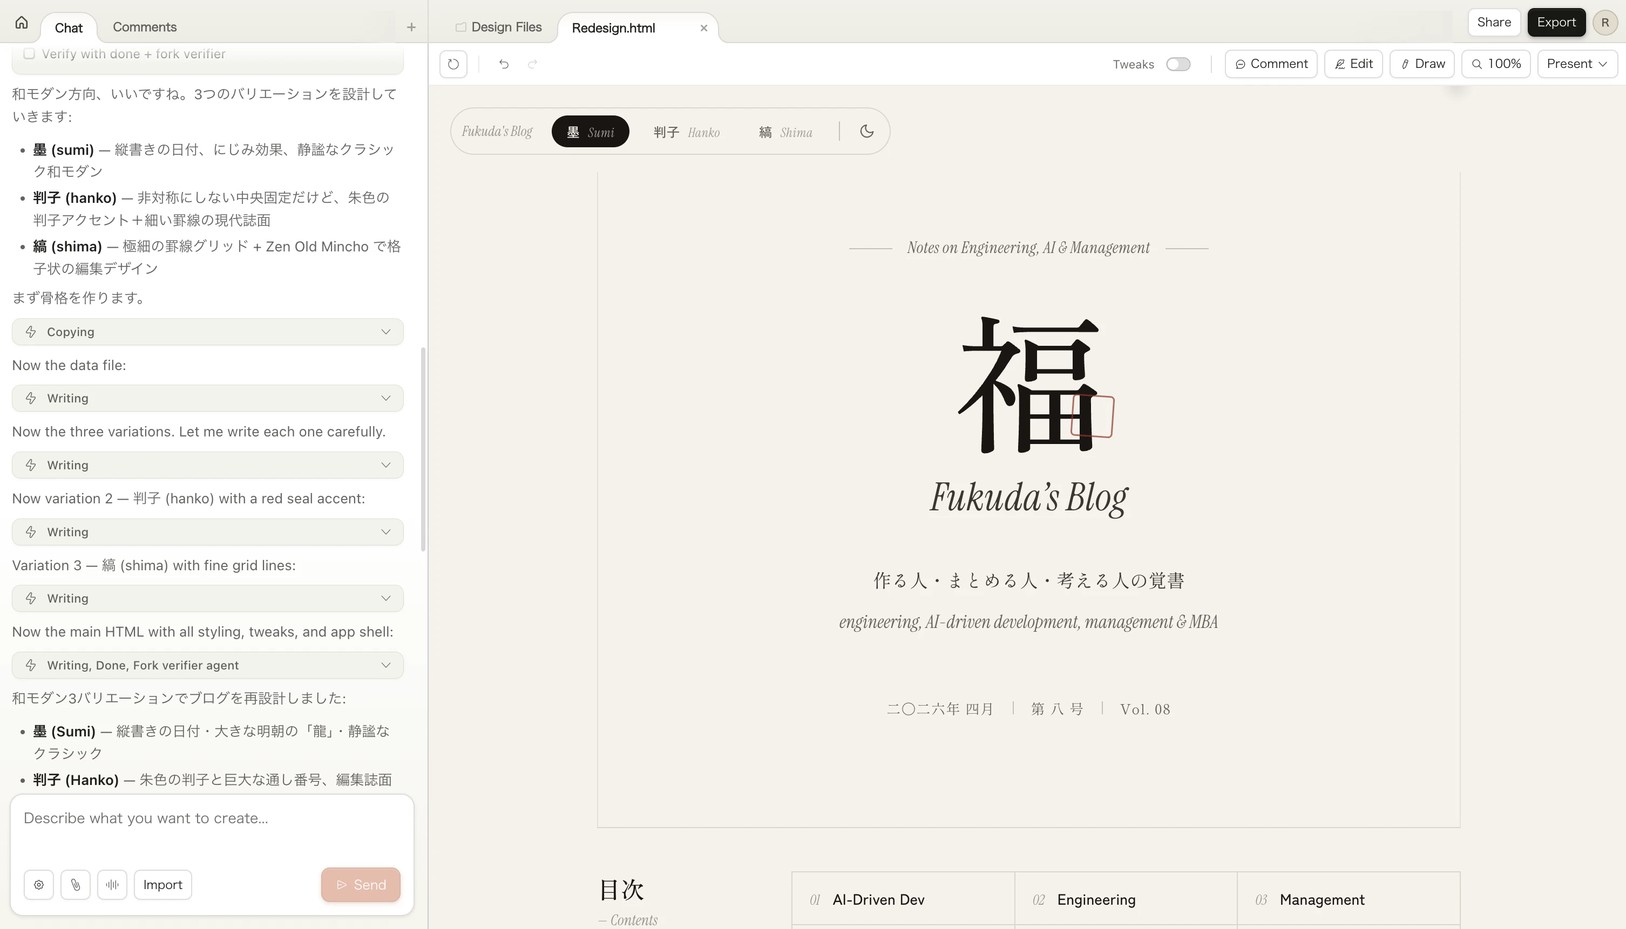Image resolution: width=1626 pixels, height=929 pixels.
Task: Check the Verify with done checkbox
Action: click(29, 53)
